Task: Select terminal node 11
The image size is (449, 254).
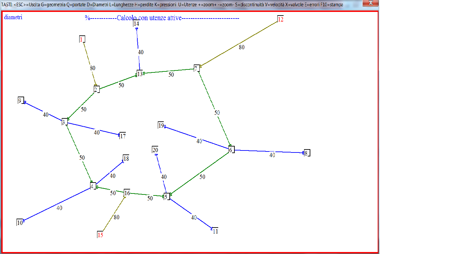Action: tap(215, 231)
